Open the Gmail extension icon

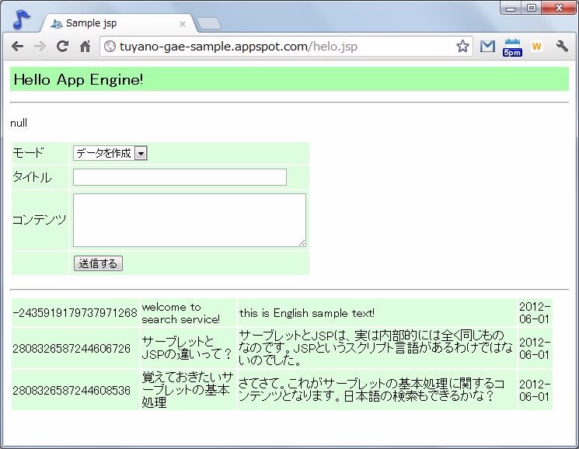[487, 47]
